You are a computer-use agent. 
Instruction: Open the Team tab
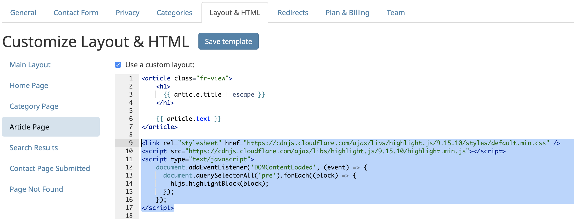pos(396,13)
